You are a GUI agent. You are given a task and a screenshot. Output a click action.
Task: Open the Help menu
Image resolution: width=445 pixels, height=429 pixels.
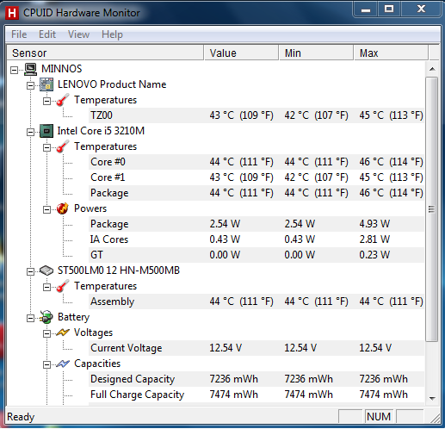112,34
